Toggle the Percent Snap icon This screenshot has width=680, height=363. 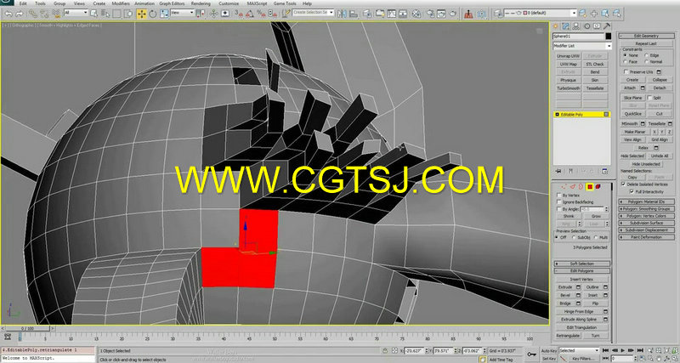260,14
